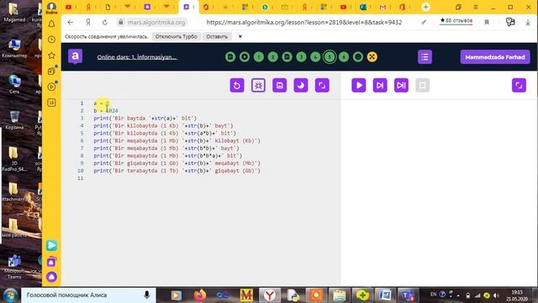The image size is (538, 303).
Task: Go to lesson step circle numbered 1
Action: pyautogui.click(x=259, y=57)
